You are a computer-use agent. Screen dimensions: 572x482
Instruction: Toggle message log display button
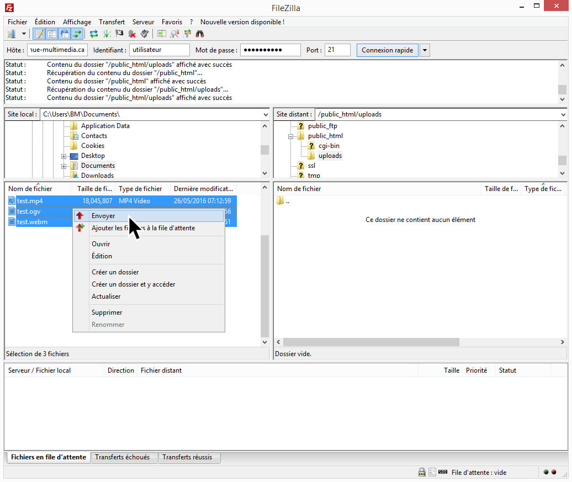tap(39, 34)
